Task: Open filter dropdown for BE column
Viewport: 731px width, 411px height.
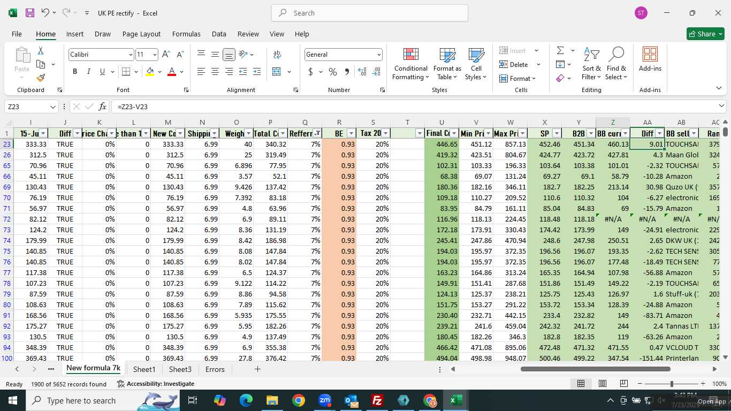Action: pyautogui.click(x=351, y=133)
